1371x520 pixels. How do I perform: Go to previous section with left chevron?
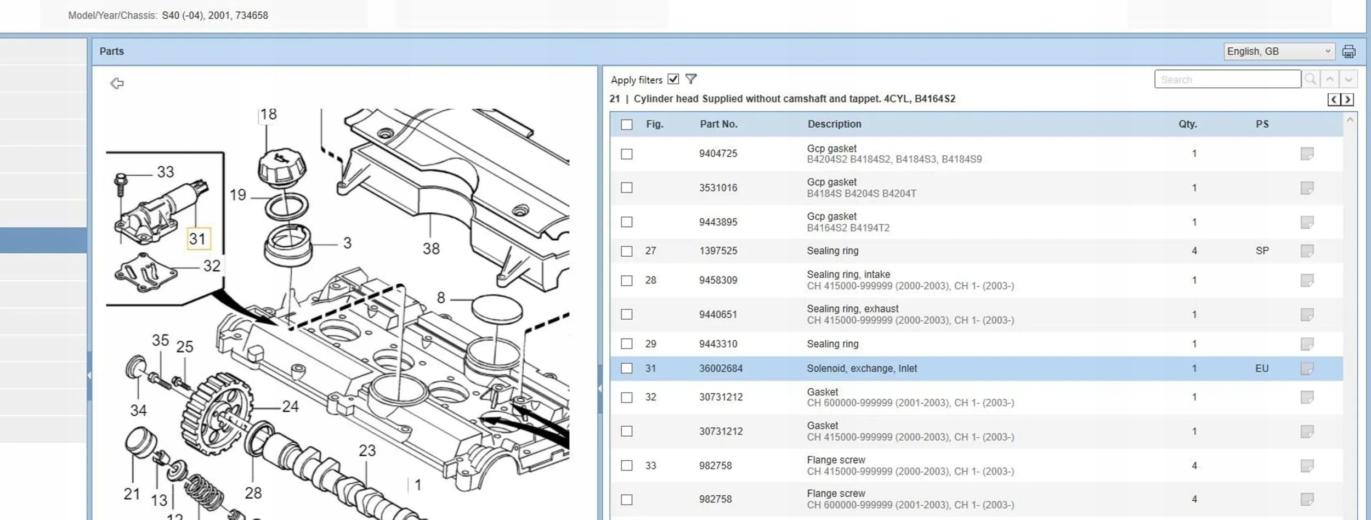point(1334,100)
